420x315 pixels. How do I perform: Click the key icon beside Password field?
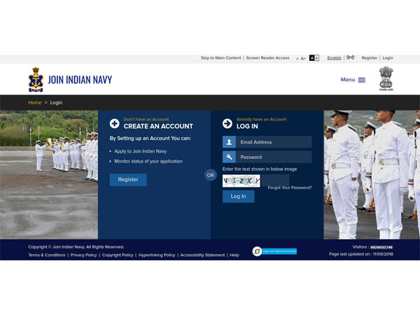point(229,157)
